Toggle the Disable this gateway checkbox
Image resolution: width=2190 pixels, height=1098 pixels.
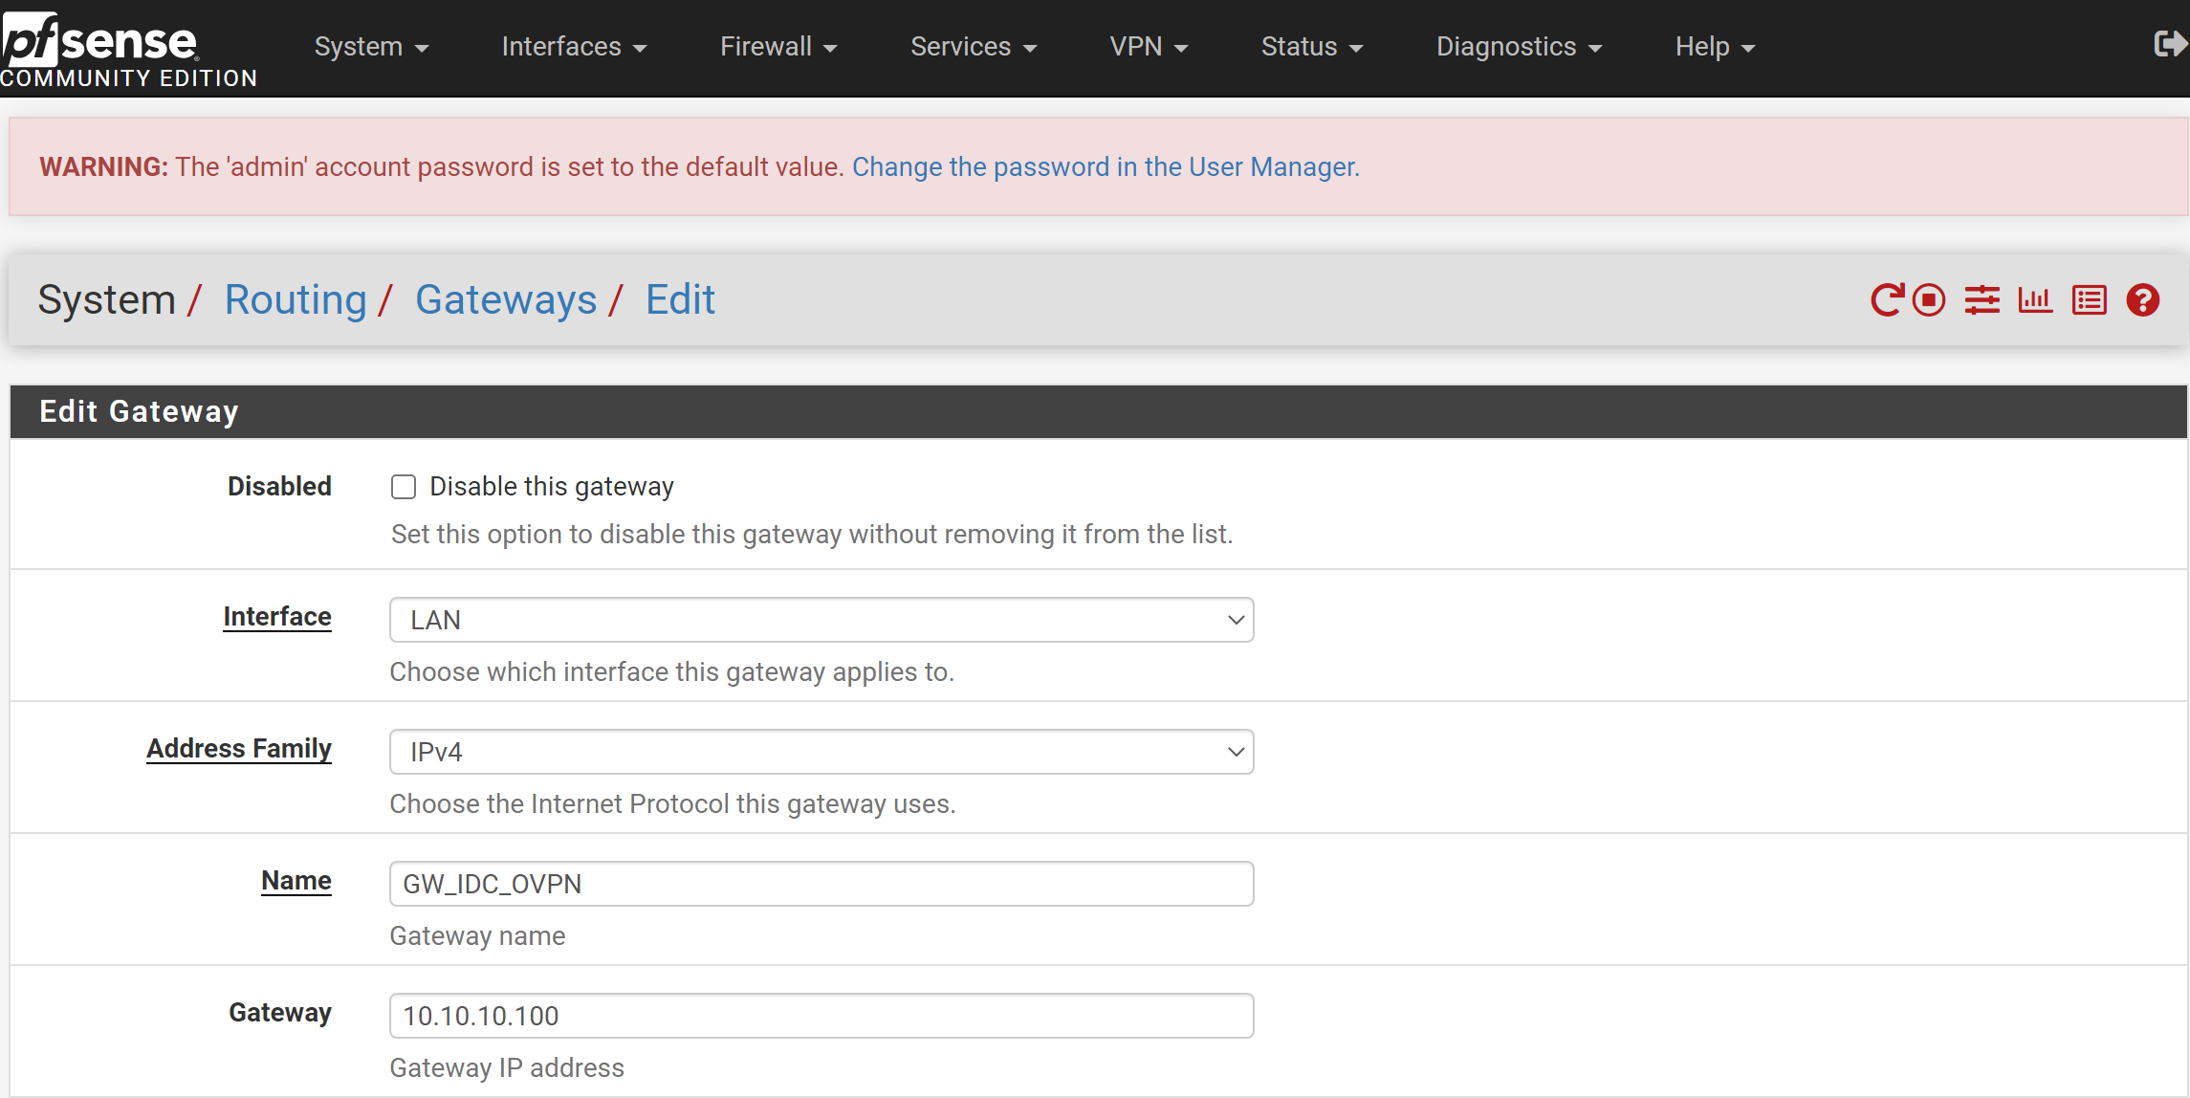405,486
